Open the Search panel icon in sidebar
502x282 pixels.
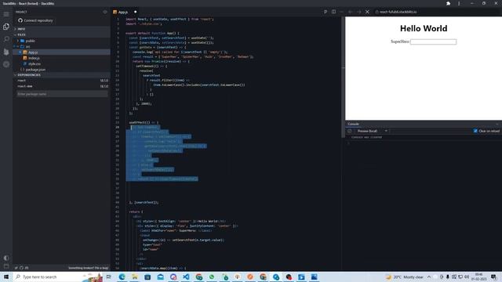click(6, 39)
